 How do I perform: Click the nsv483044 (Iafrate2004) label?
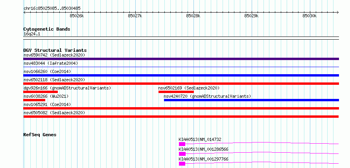51,63
